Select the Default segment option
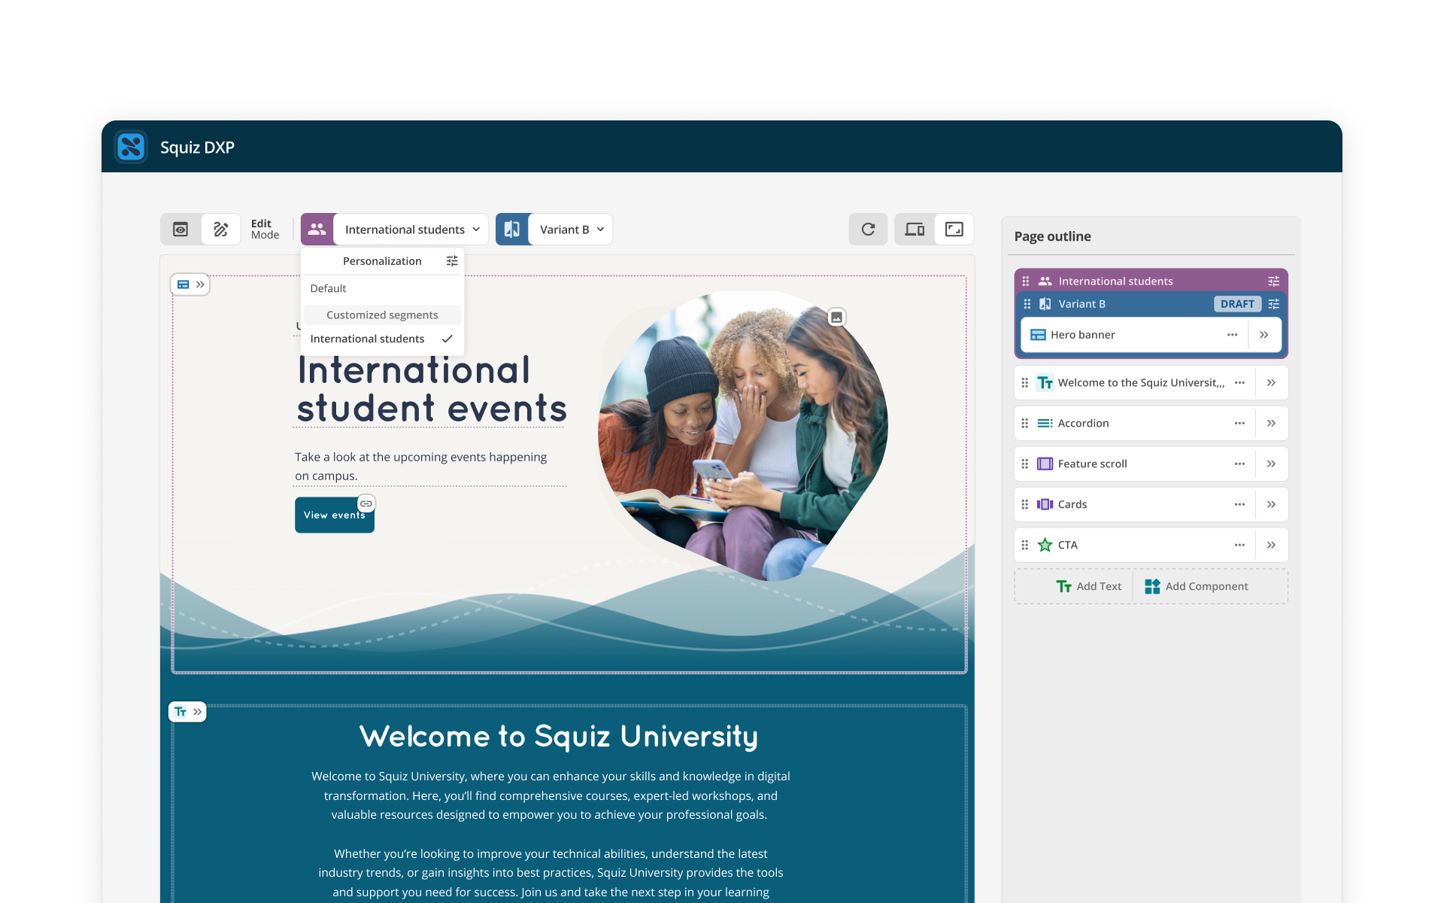 (x=382, y=288)
